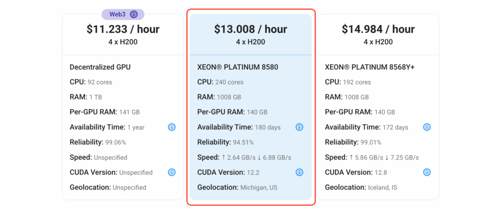The image size is (502, 217).
Task: Click Geolocation Iceland, IS entry
Action: 361,188
